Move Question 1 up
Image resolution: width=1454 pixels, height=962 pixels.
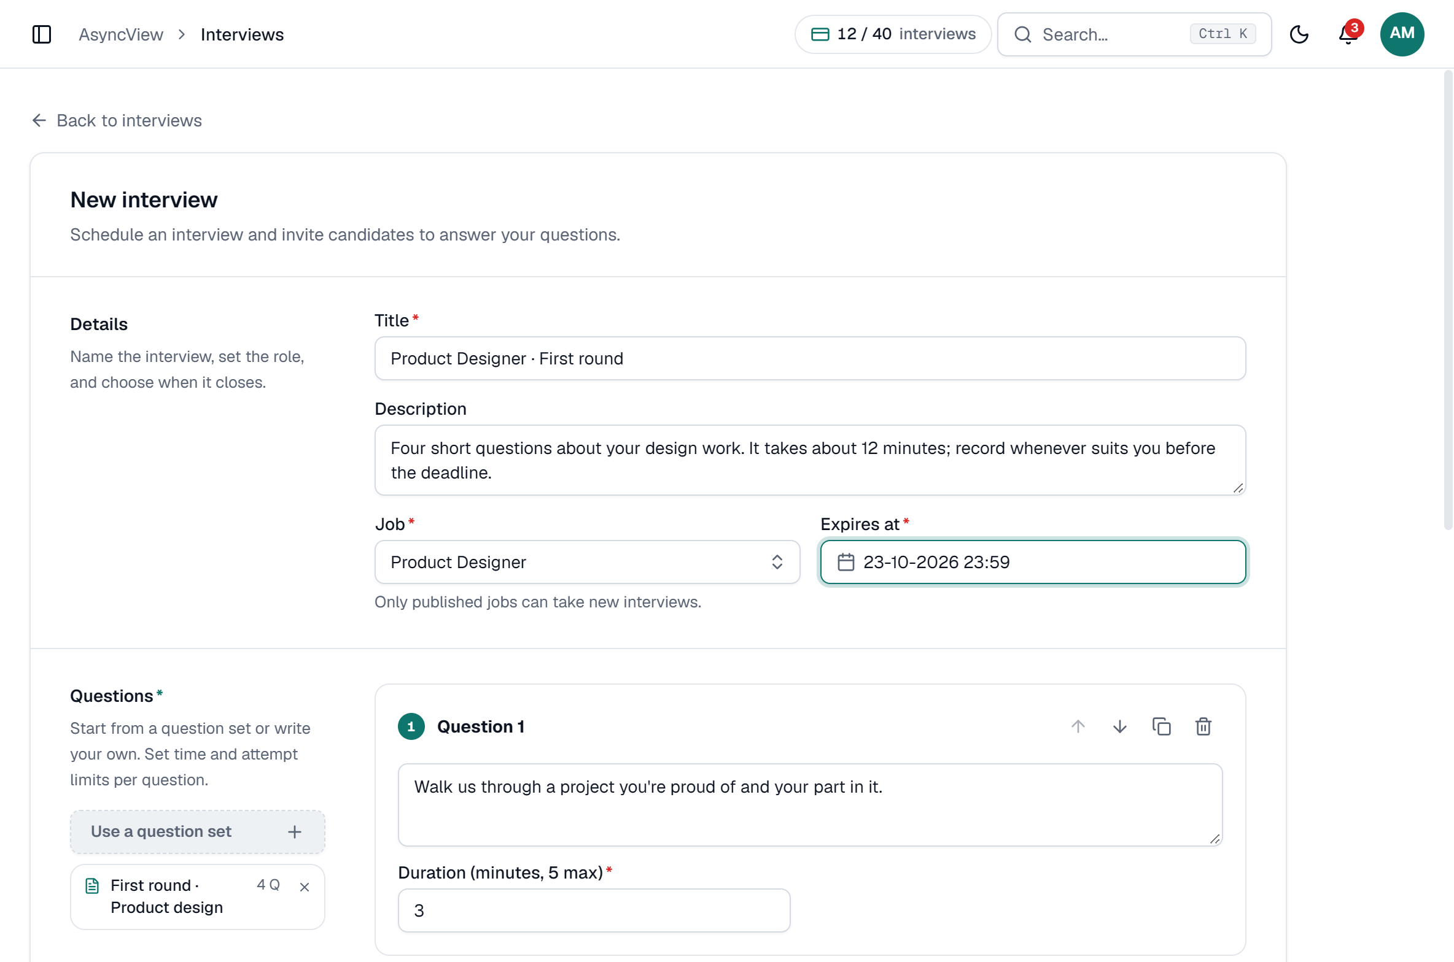pyautogui.click(x=1078, y=726)
